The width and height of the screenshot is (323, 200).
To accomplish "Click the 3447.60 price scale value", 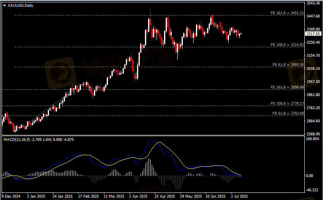I will pyautogui.click(x=313, y=16).
